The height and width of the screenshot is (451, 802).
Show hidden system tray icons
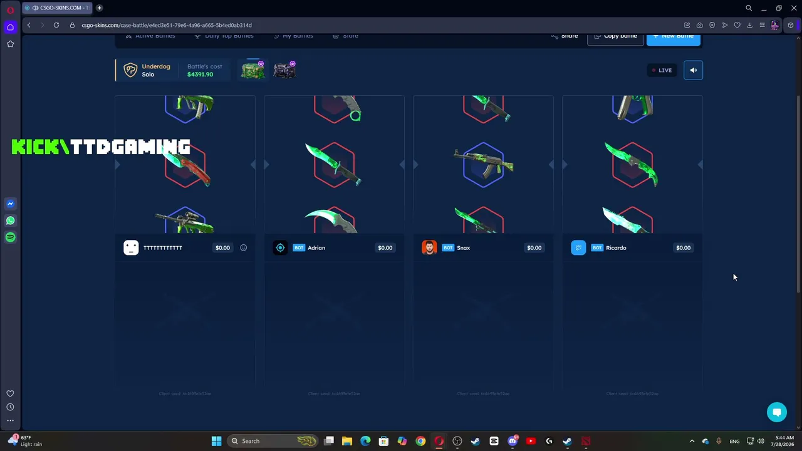692,441
